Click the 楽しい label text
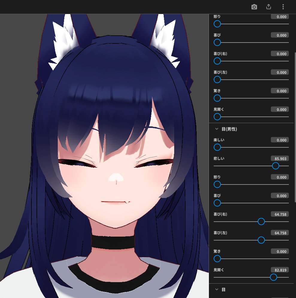The image size is (296, 298). pyautogui.click(x=219, y=140)
